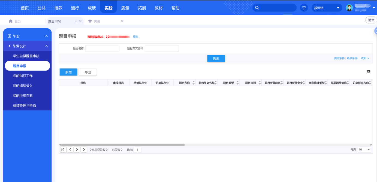Click the 导出 button
This screenshot has width=377, height=182.
[x=88, y=72]
